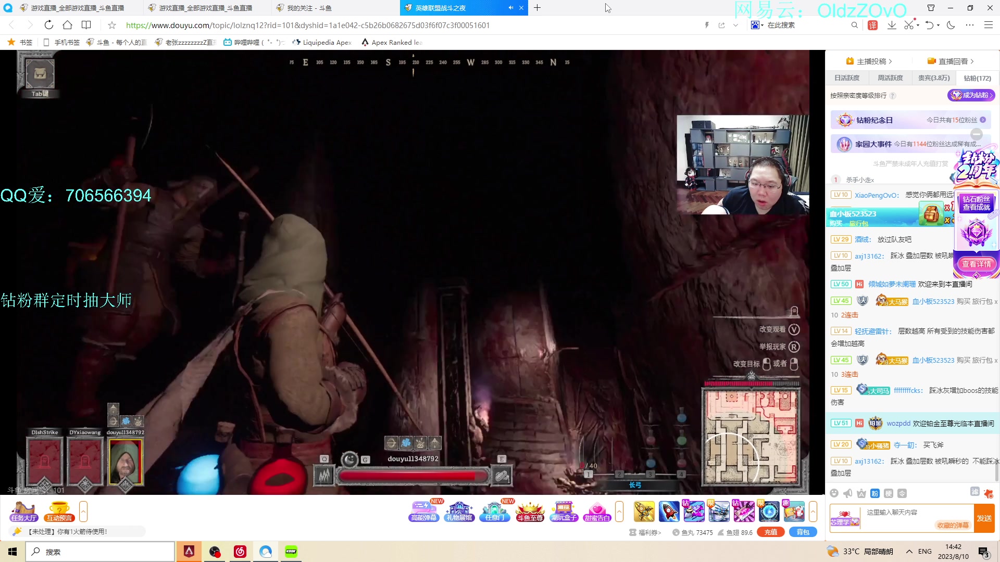Open the Liquipedia Apex bookmark
Screen dimensions: 1000x562
pyautogui.click(x=322, y=42)
